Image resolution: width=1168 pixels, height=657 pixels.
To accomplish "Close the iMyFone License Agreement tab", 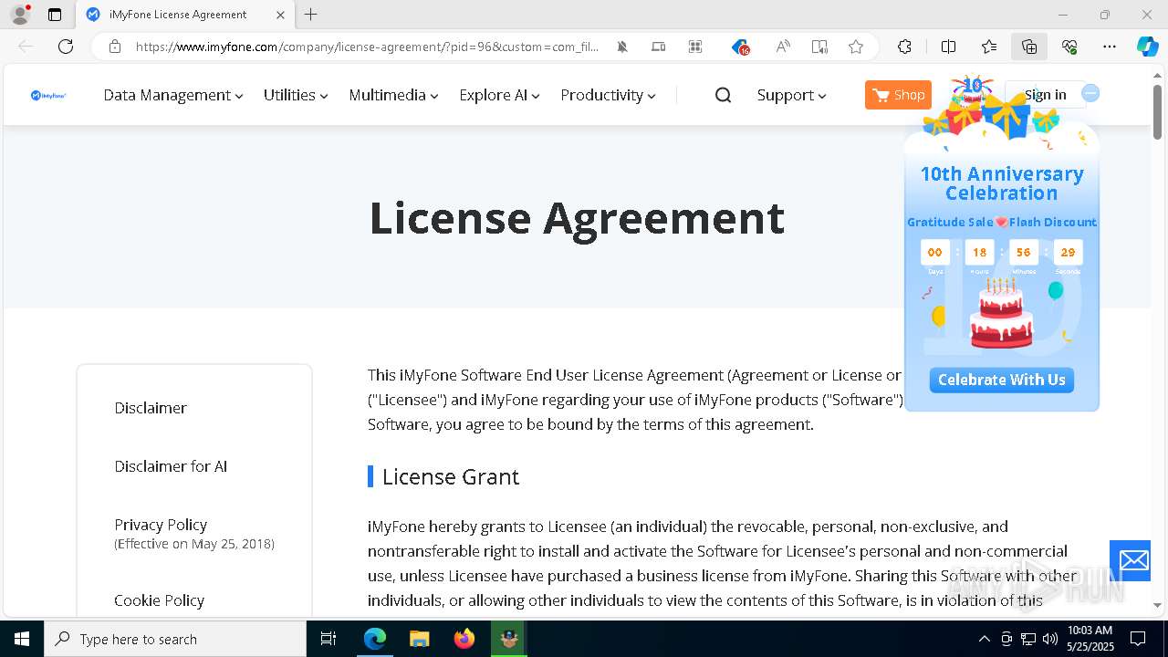I will pos(280,15).
